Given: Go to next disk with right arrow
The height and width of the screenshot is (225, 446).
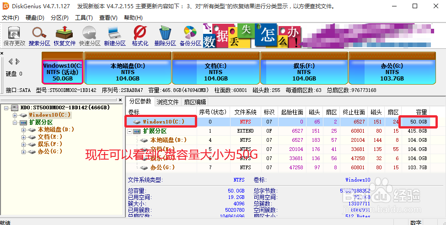Looking at the screenshot, I should [x=18, y=61].
